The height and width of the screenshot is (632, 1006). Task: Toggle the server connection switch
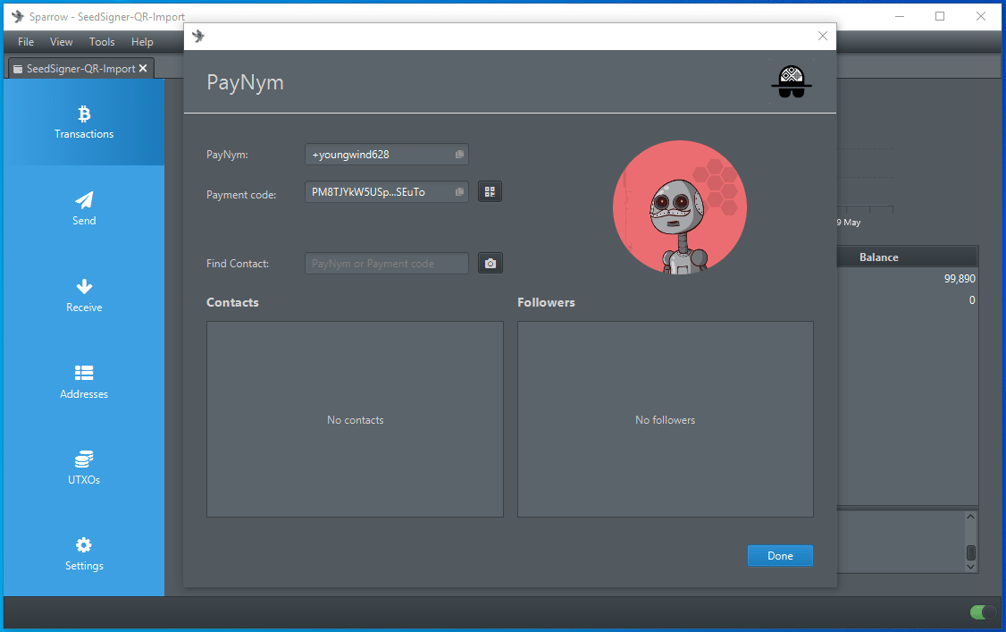[x=983, y=612]
